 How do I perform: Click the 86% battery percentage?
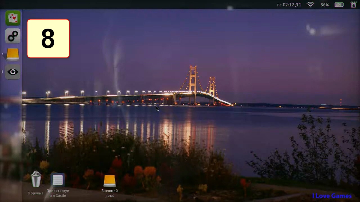tap(325, 5)
